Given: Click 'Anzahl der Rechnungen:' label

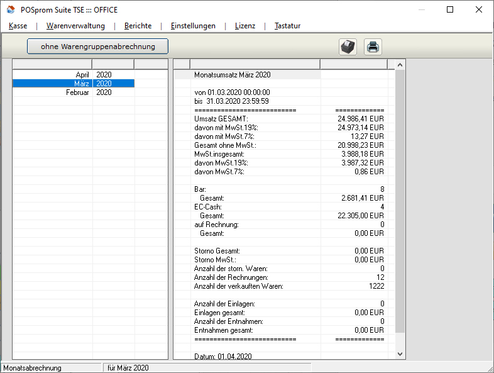Looking at the screenshot, I should point(231,278).
